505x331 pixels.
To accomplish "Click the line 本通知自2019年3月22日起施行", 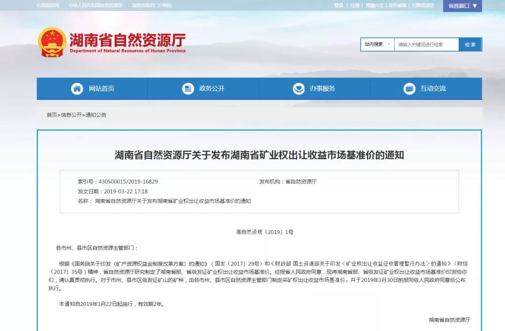I will 112,304.
